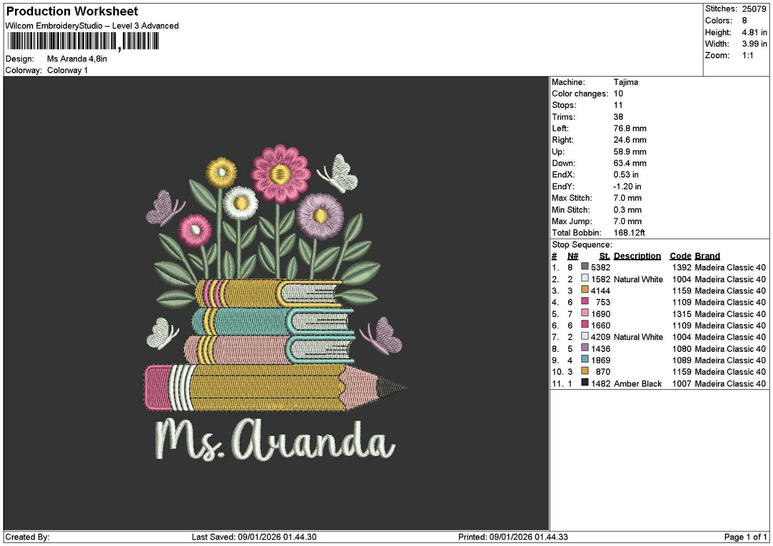Click the Machine value 'Tajima'
The image size is (773, 546).
tap(626, 82)
